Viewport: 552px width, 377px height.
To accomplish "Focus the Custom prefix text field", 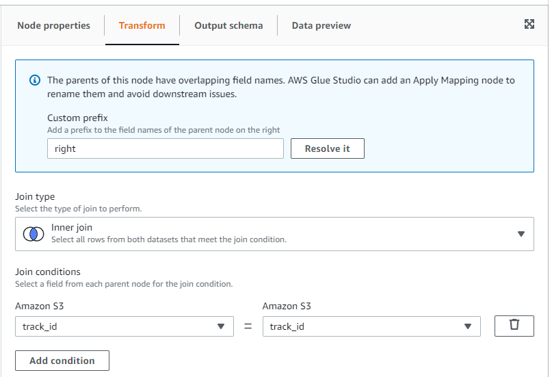I will [x=165, y=148].
